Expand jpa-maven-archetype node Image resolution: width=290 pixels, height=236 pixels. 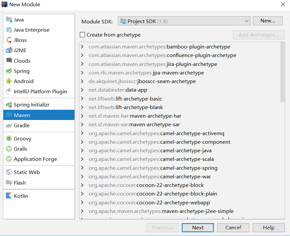tap(82, 73)
